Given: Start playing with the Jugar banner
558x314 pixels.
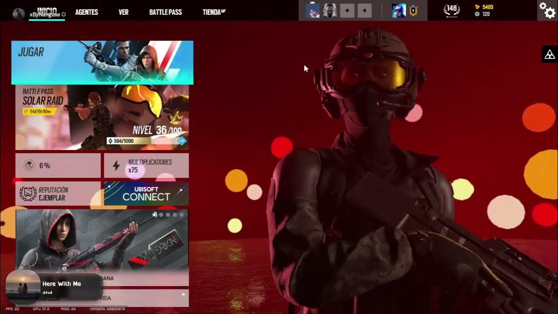Looking at the screenshot, I should (102, 62).
